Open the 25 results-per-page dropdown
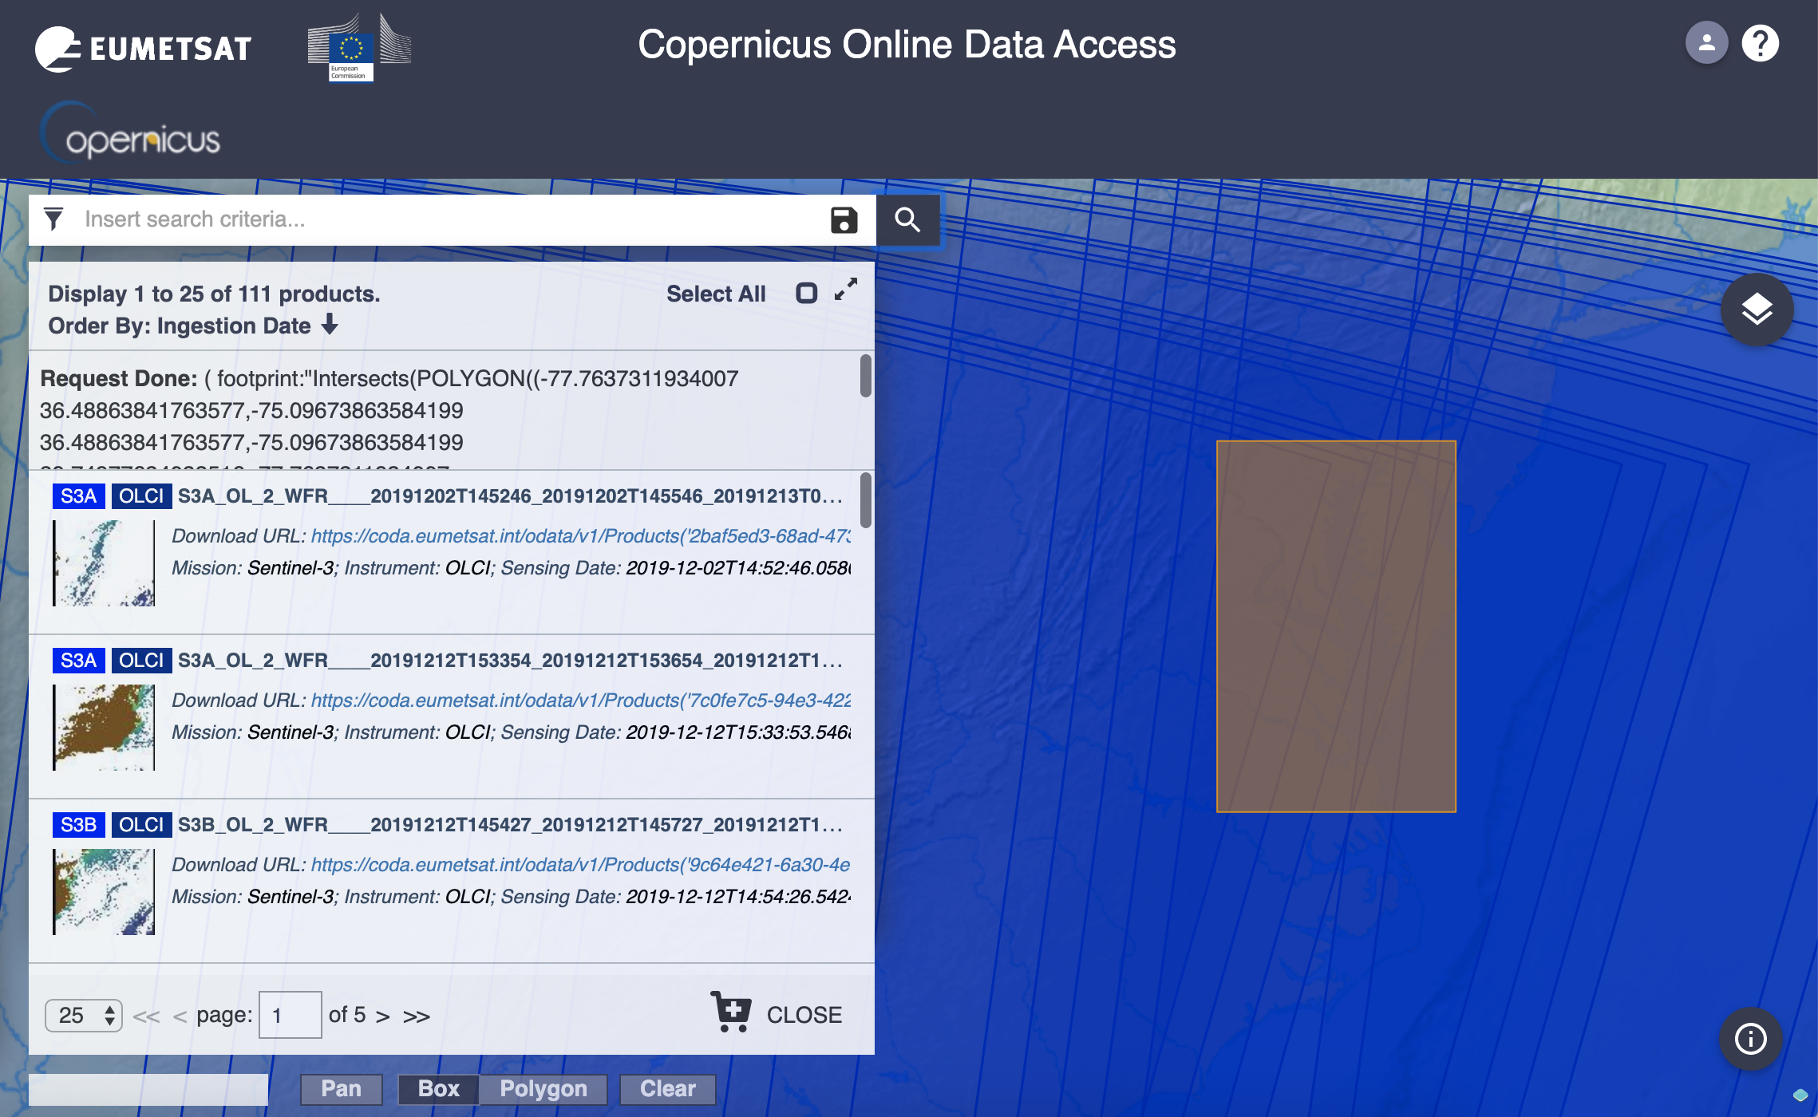Screen dimensions: 1818x1117 pyautogui.click(x=84, y=1015)
